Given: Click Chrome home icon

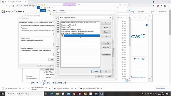Looking at the screenshot, I should tap(13, 6).
